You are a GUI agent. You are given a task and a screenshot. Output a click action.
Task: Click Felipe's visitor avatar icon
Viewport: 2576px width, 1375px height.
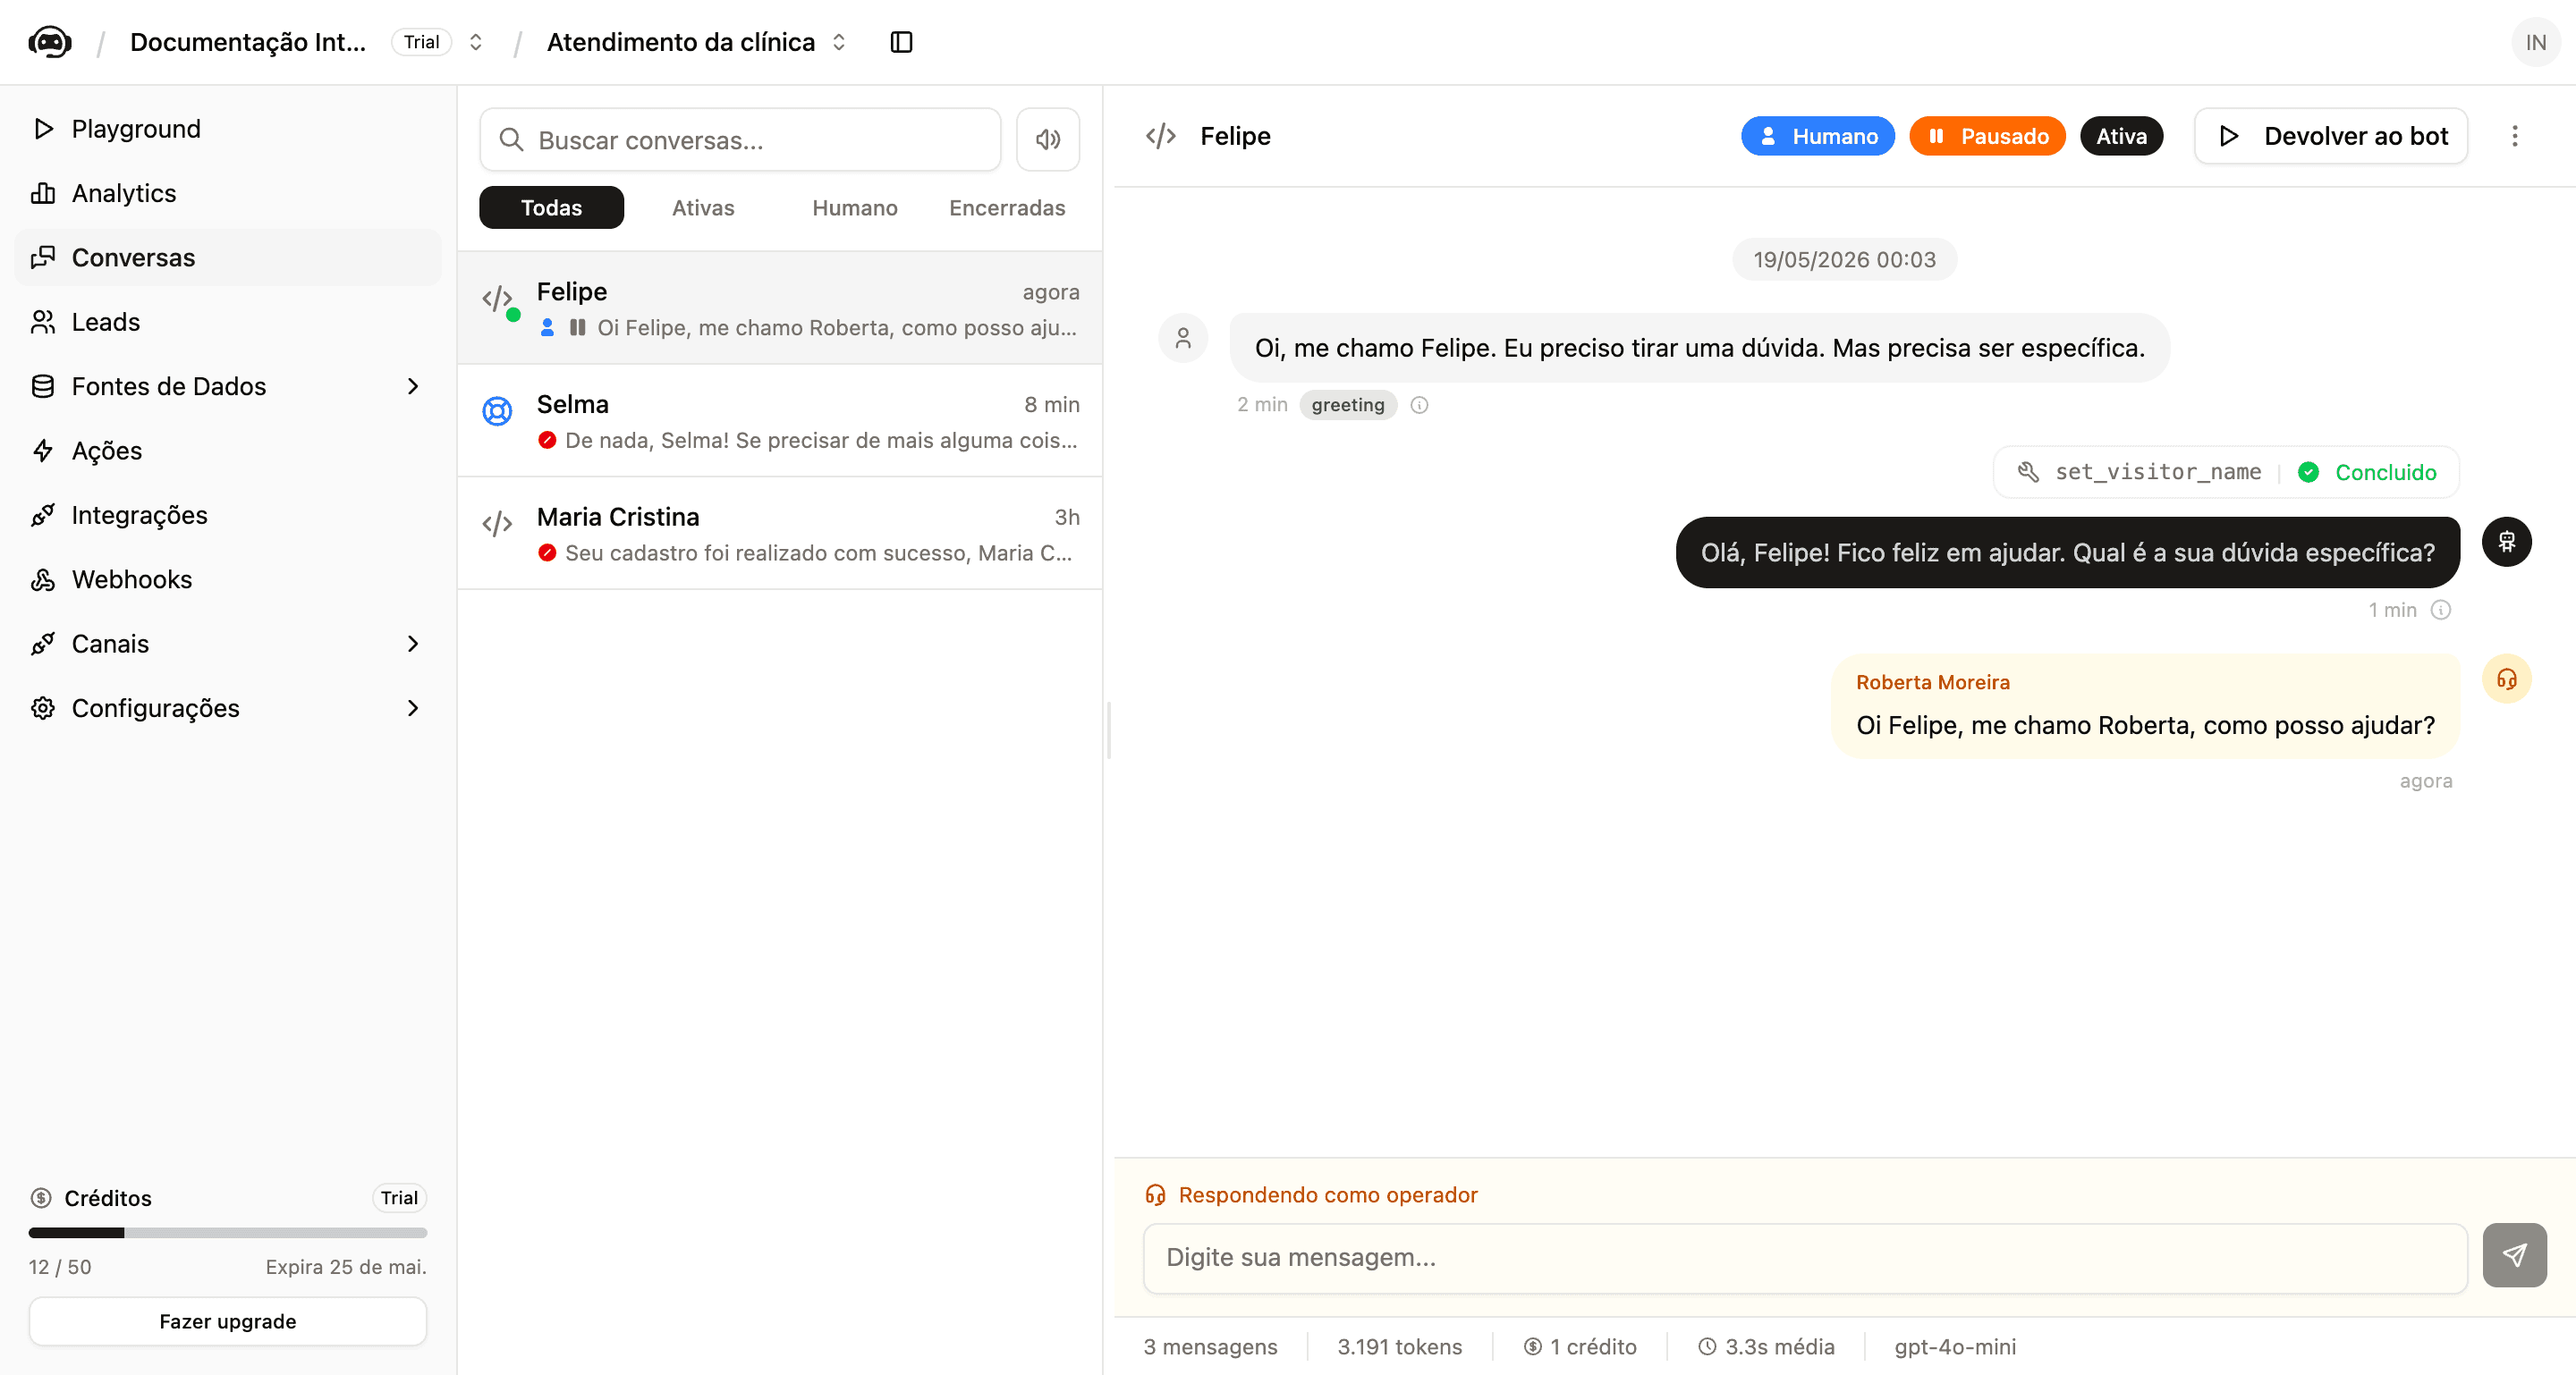(1183, 338)
